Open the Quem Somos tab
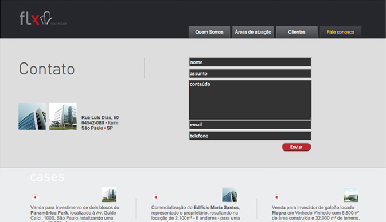The height and width of the screenshot is (222, 386). point(209,32)
